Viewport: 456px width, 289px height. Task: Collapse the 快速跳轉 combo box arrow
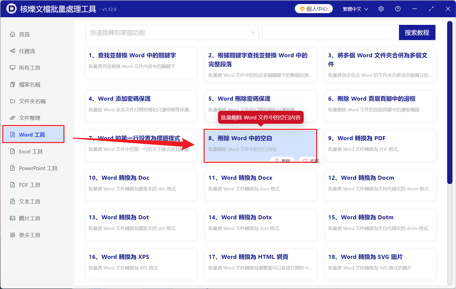252,32
